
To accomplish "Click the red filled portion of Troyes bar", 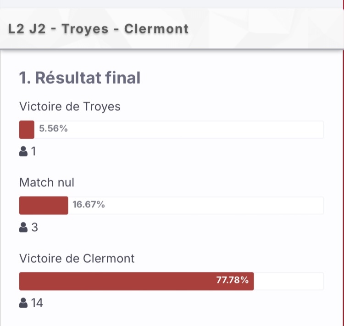I will pyautogui.click(x=27, y=130).
